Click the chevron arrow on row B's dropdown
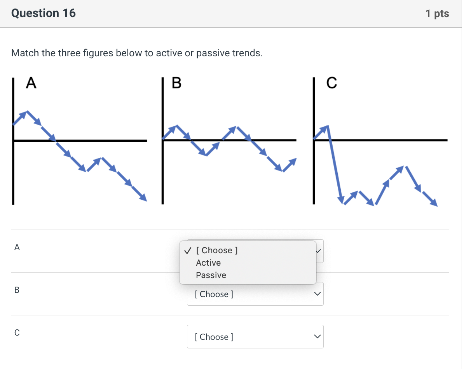 point(317,294)
